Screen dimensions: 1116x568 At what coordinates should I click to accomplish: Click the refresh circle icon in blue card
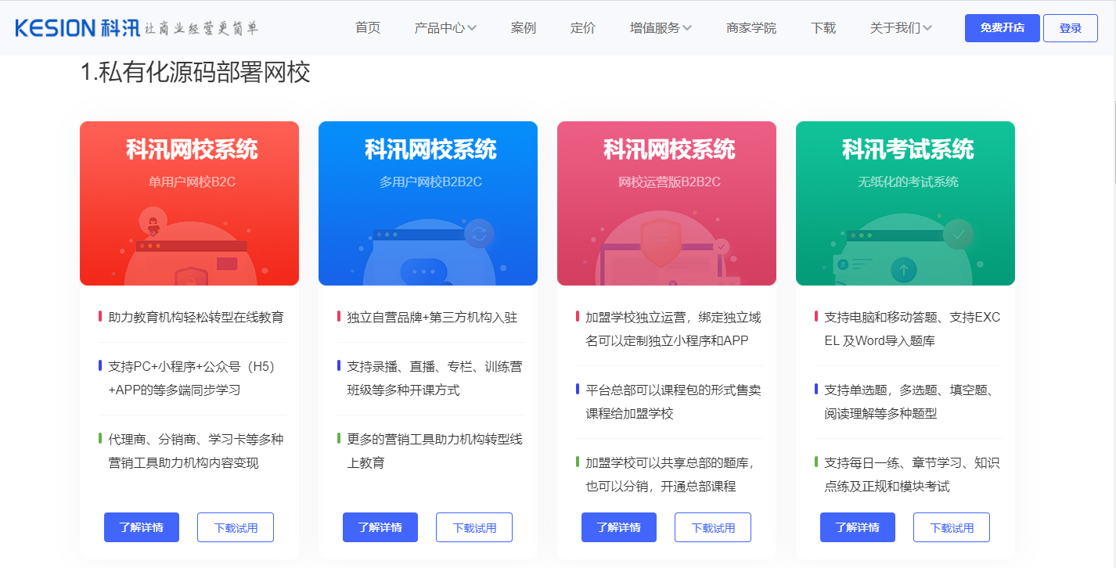[479, 233]
